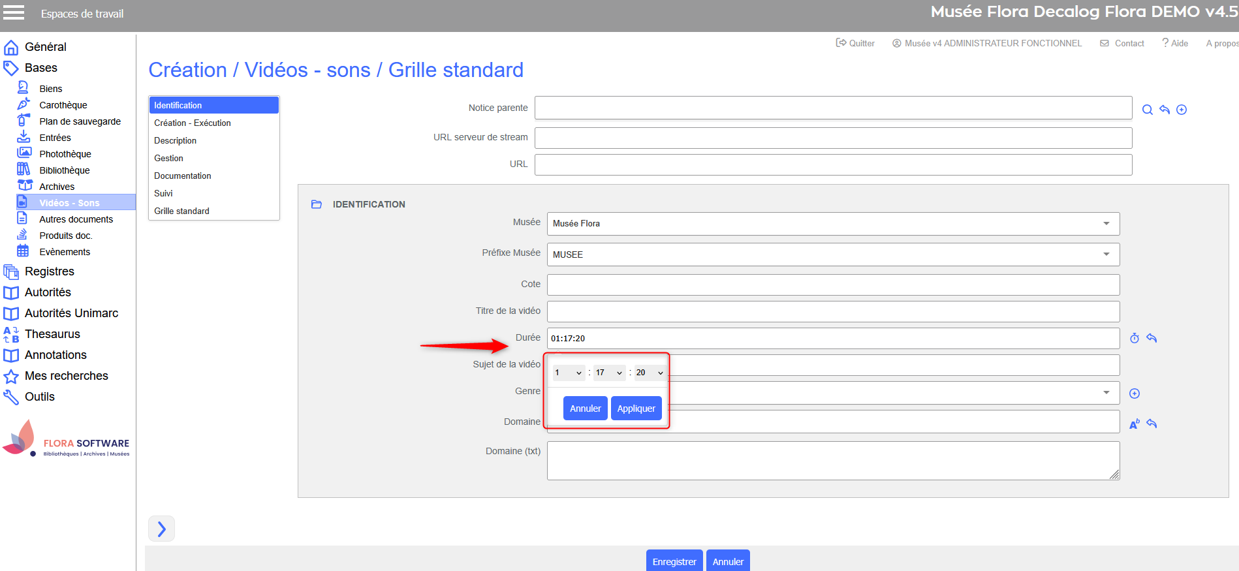Switch to Création - Exécution tab
This screenshot has height=571, width=1239.
(193, 123)
